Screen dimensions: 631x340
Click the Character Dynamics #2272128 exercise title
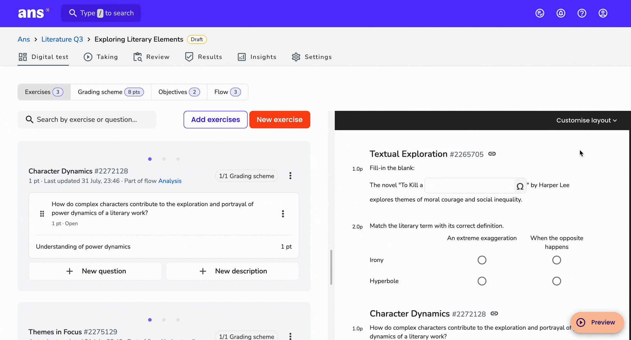coord(78,171)
